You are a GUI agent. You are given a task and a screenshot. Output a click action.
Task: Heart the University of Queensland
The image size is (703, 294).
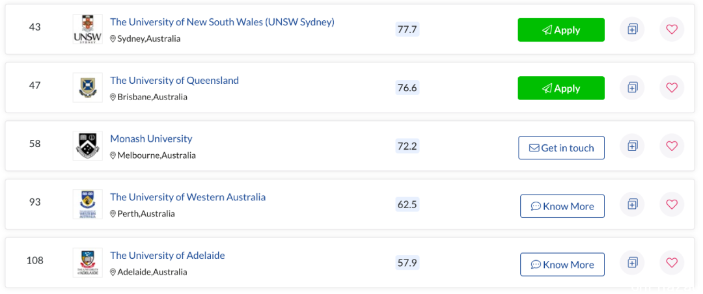click(672, 88)
